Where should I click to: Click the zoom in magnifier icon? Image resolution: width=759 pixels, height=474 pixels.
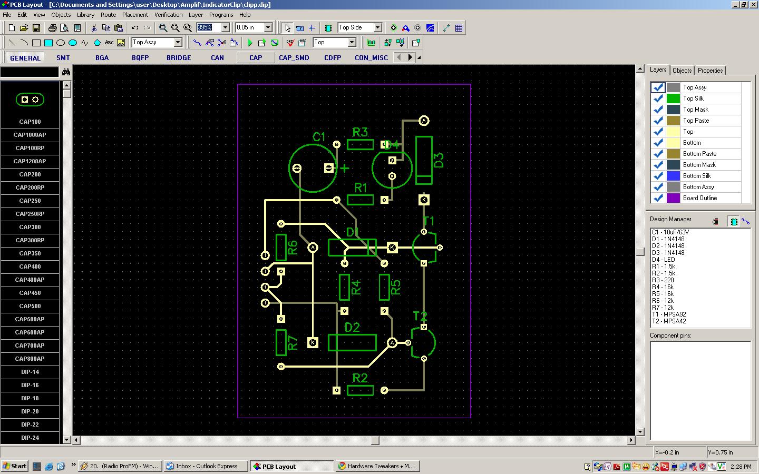163,28
